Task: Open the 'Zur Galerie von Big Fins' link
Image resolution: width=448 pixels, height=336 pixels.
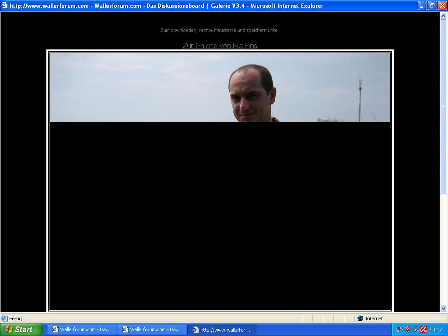Action: (220, 45)
